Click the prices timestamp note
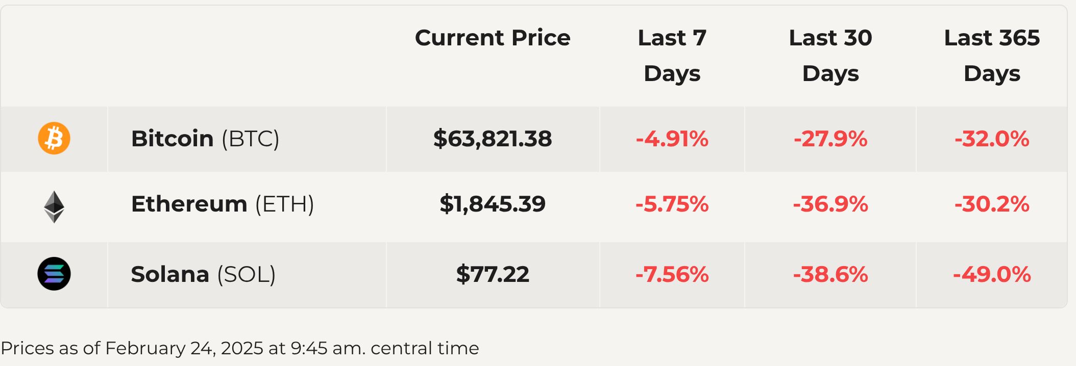 pyautogui.click(x=240, y=348)
